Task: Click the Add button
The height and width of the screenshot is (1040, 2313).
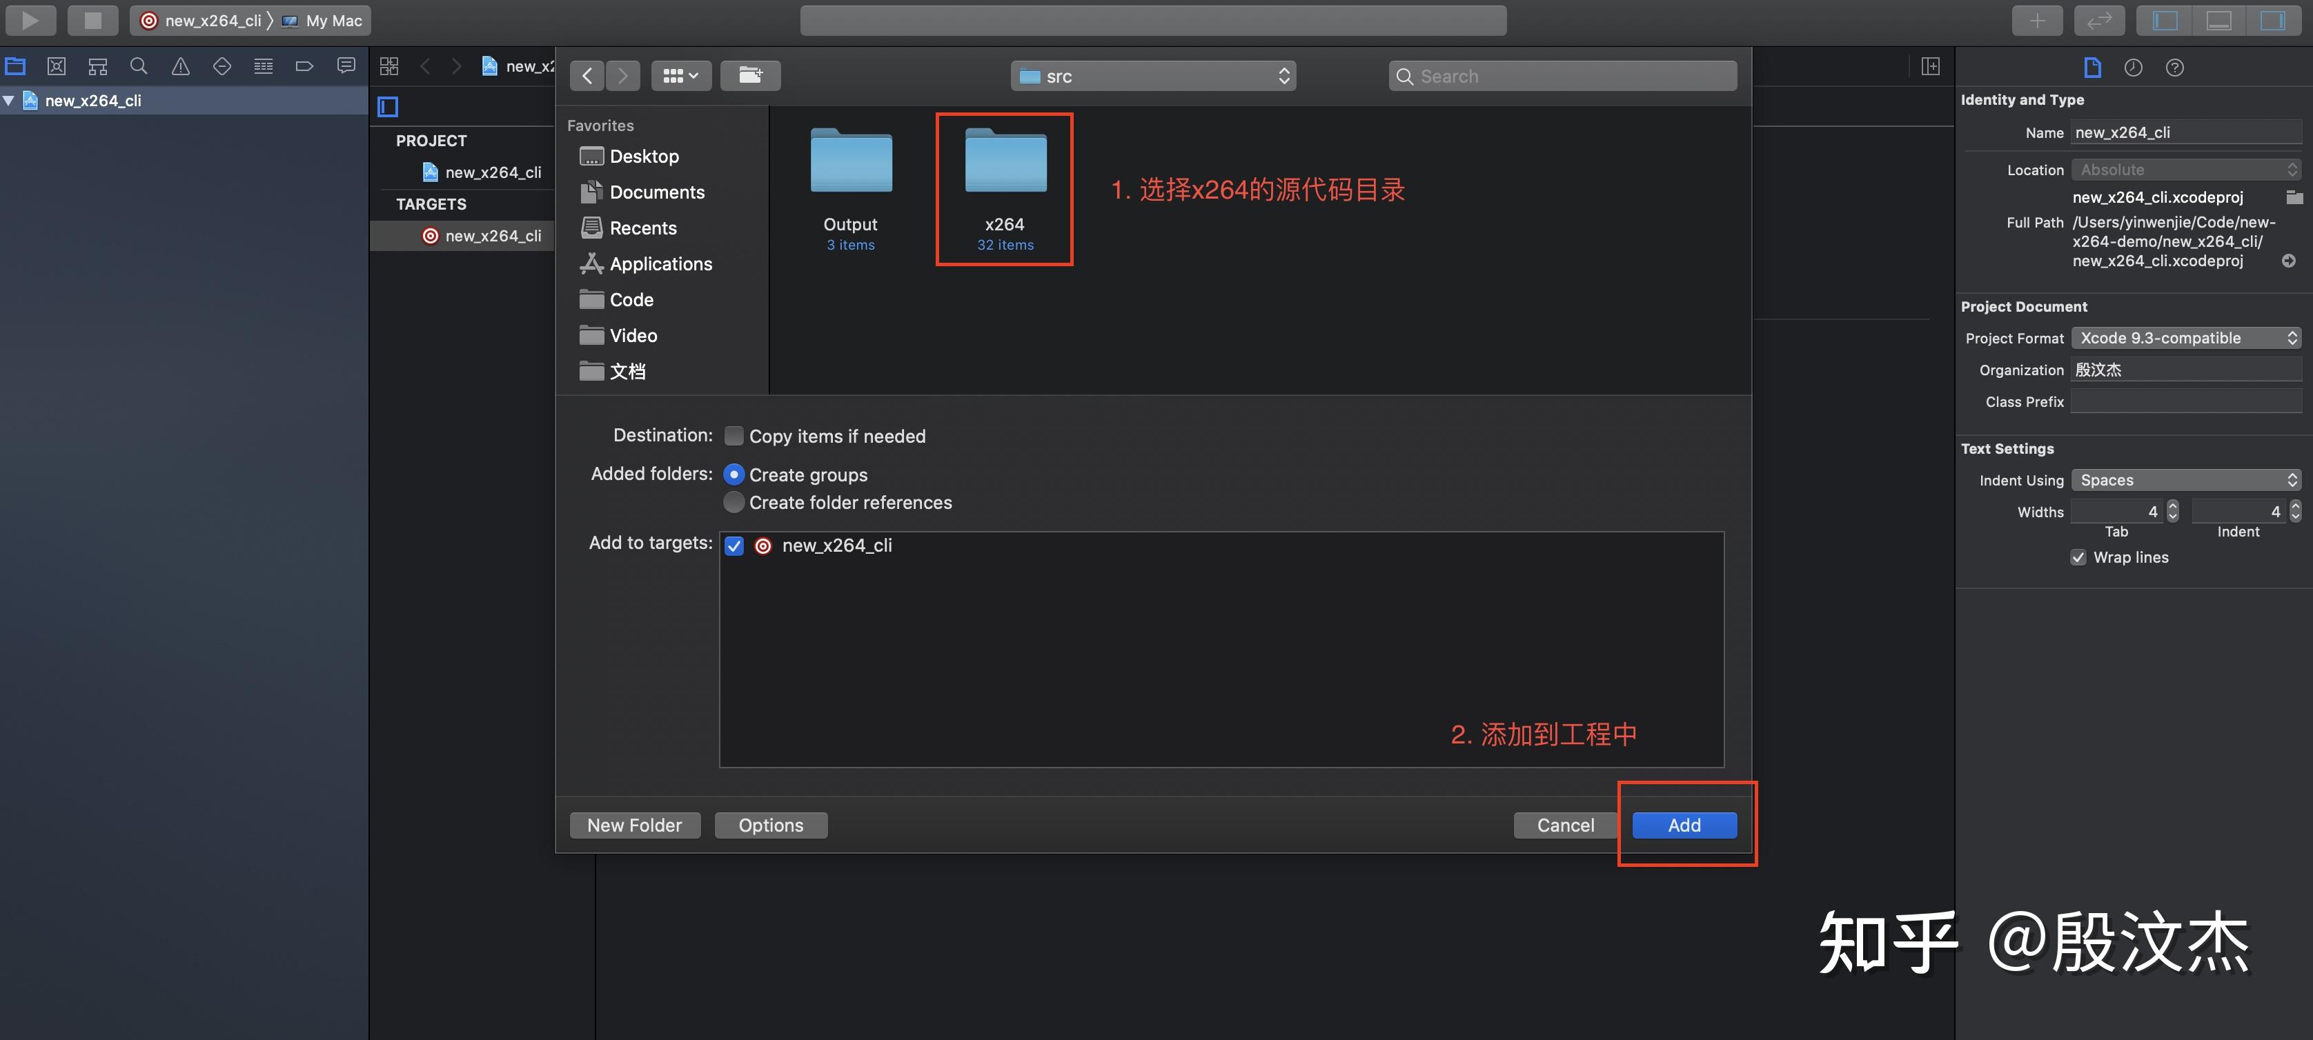Action: 1684,825
